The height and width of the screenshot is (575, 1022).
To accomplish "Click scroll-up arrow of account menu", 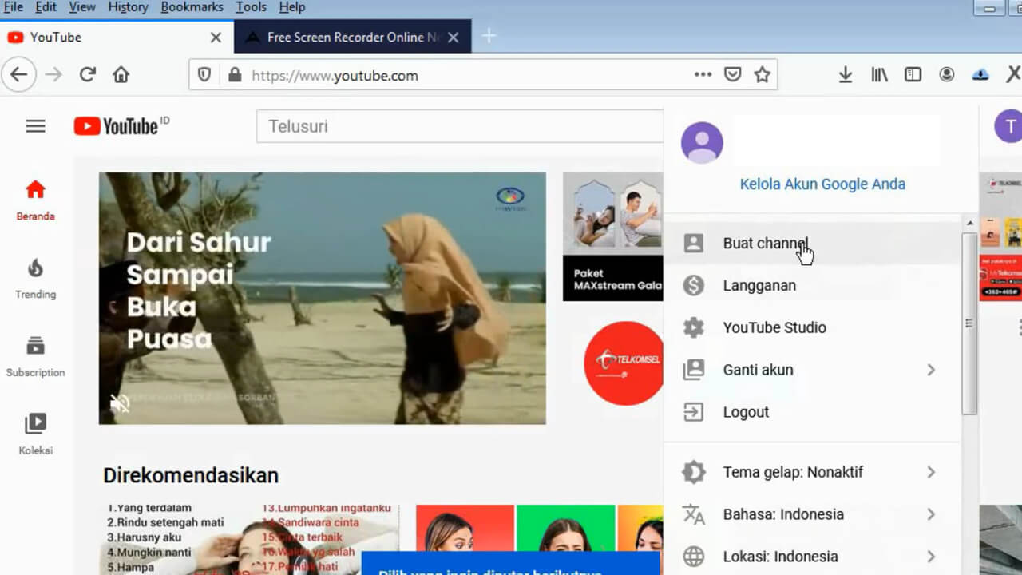I will (x=970, y=224).
